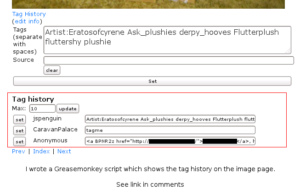Click set button beside jspenguin
The width and height of the screenshot is (300, 195).
tap(20, 119)
